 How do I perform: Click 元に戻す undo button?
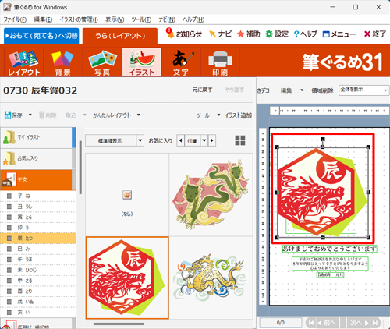tap(202, 90)
